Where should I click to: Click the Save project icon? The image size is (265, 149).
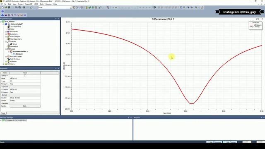[x=9, y=7]
